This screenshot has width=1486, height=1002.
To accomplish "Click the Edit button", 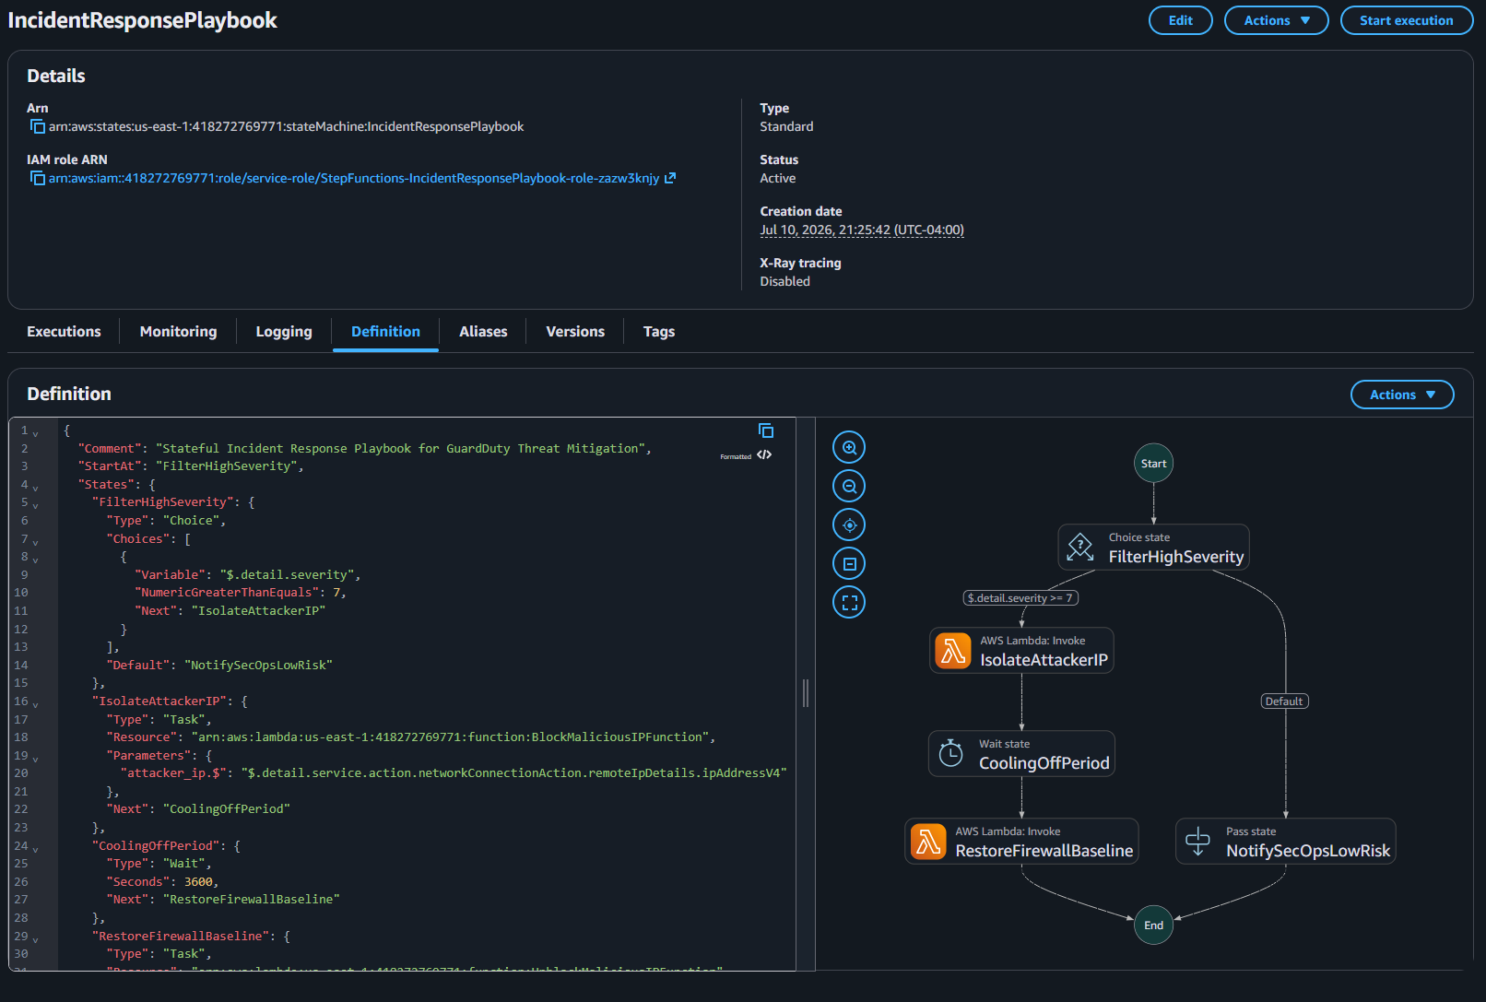I will (x=1180, y=20).
